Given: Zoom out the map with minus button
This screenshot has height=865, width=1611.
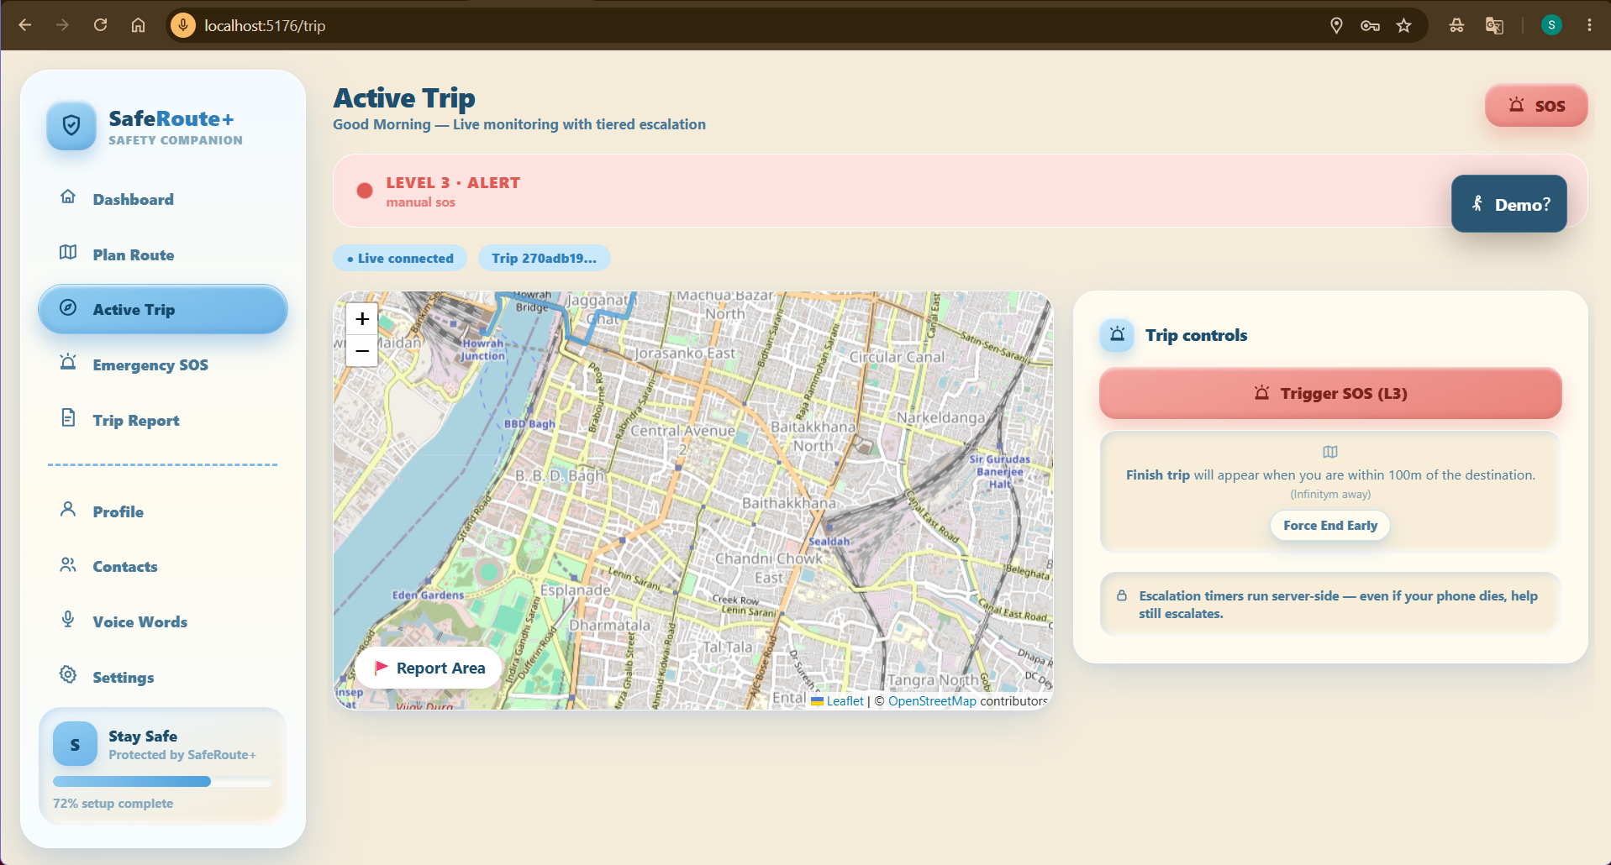Looking at the screenshot, I should (362, 350).
